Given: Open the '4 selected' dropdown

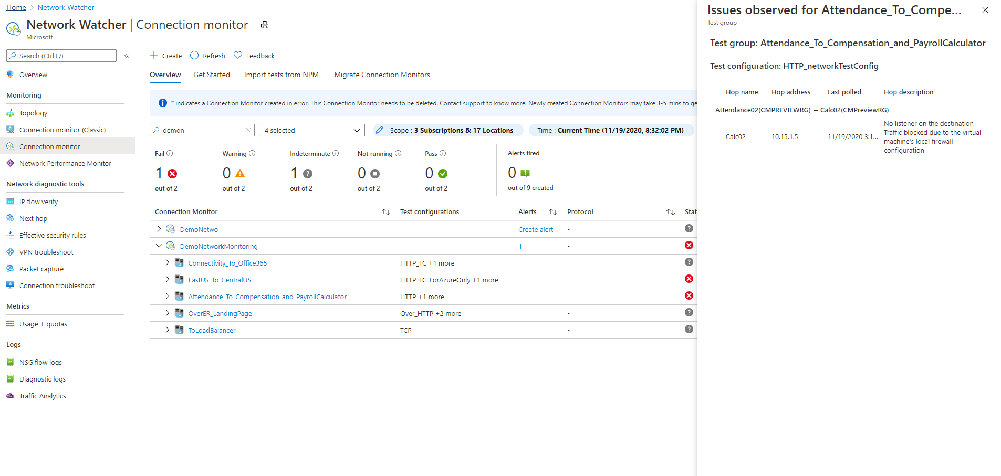Looking at the screenshot, I should coord(312,130).
